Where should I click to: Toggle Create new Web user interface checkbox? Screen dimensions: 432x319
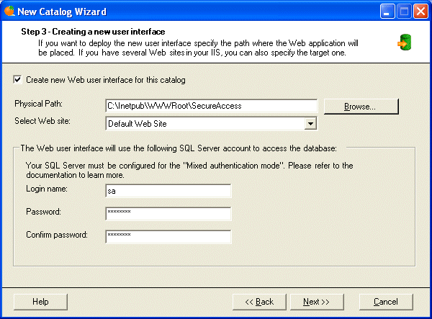coord(17,79)
